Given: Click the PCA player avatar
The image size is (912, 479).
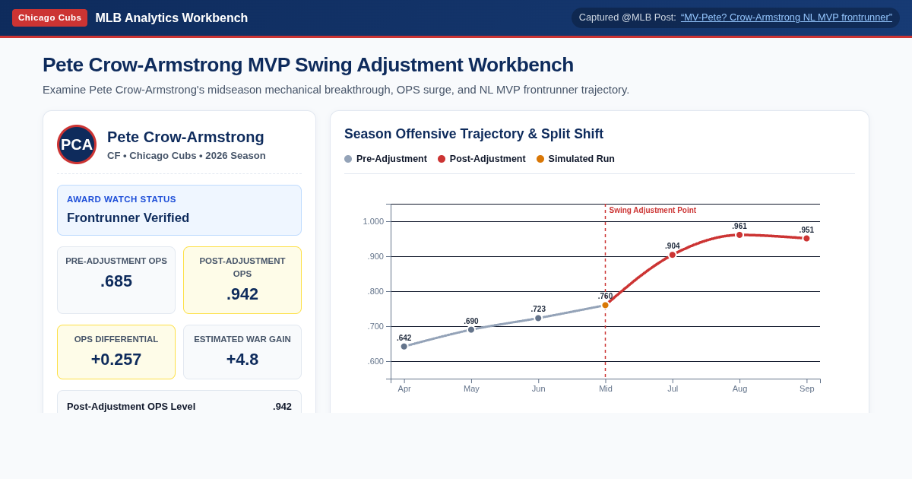Looking at the screenshot, I should (77, 144).
